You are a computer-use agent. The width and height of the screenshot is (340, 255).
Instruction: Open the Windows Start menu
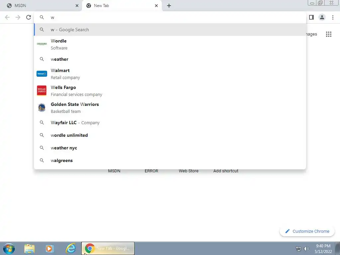(9, 248)
